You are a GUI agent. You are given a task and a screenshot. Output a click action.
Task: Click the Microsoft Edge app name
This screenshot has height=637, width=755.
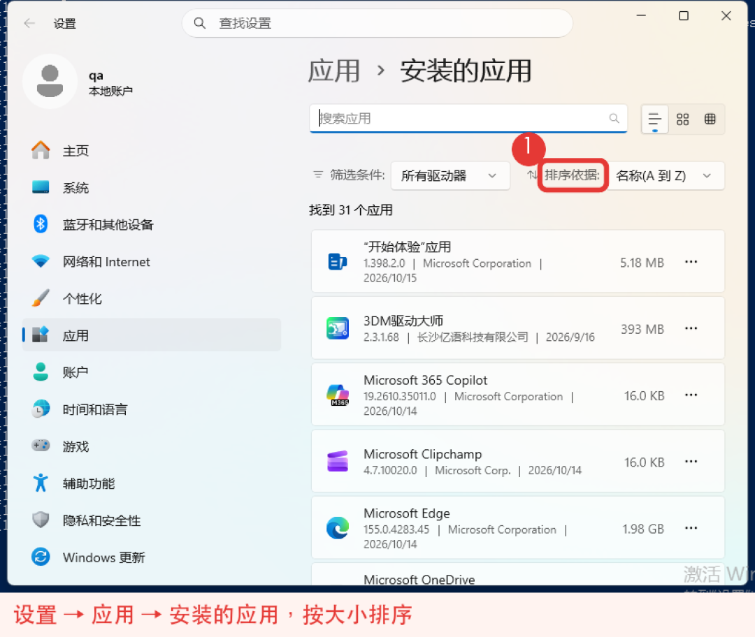point(407,513)
